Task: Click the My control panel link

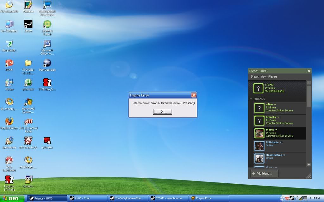Action: pyautogui.click(x=274, y=91)
